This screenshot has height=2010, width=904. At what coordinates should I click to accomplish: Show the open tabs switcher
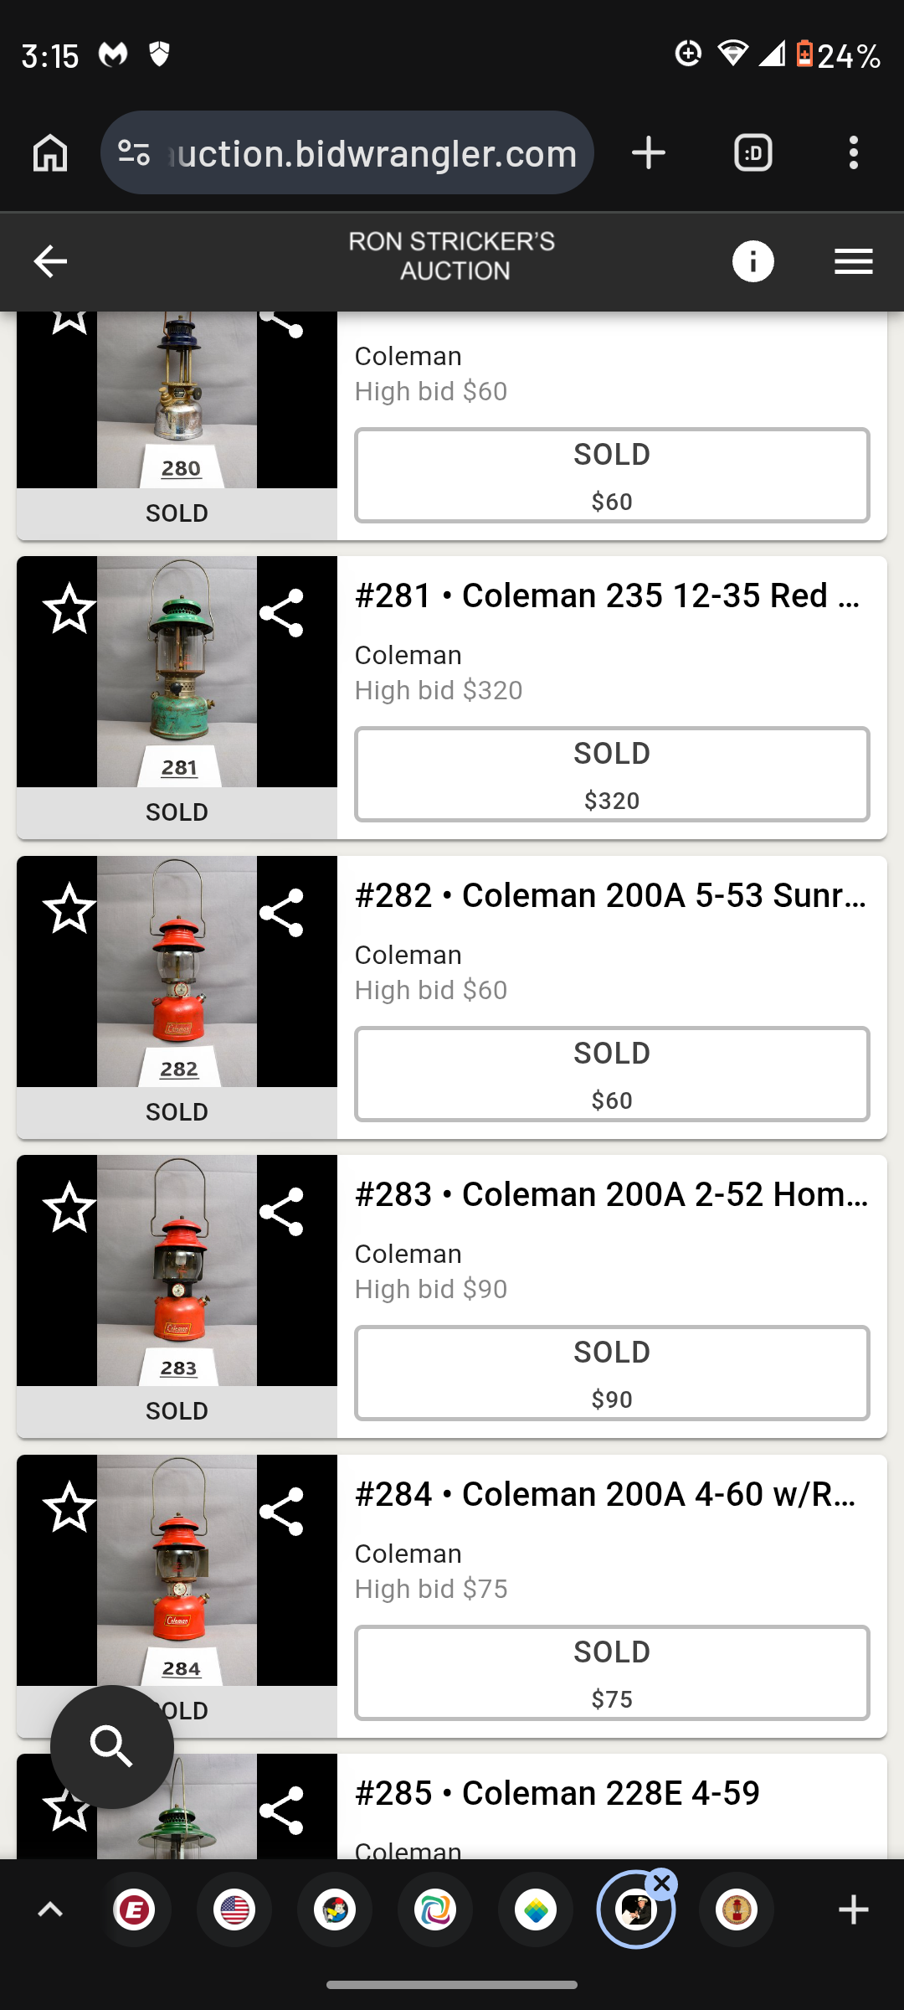tap(752, 153)
